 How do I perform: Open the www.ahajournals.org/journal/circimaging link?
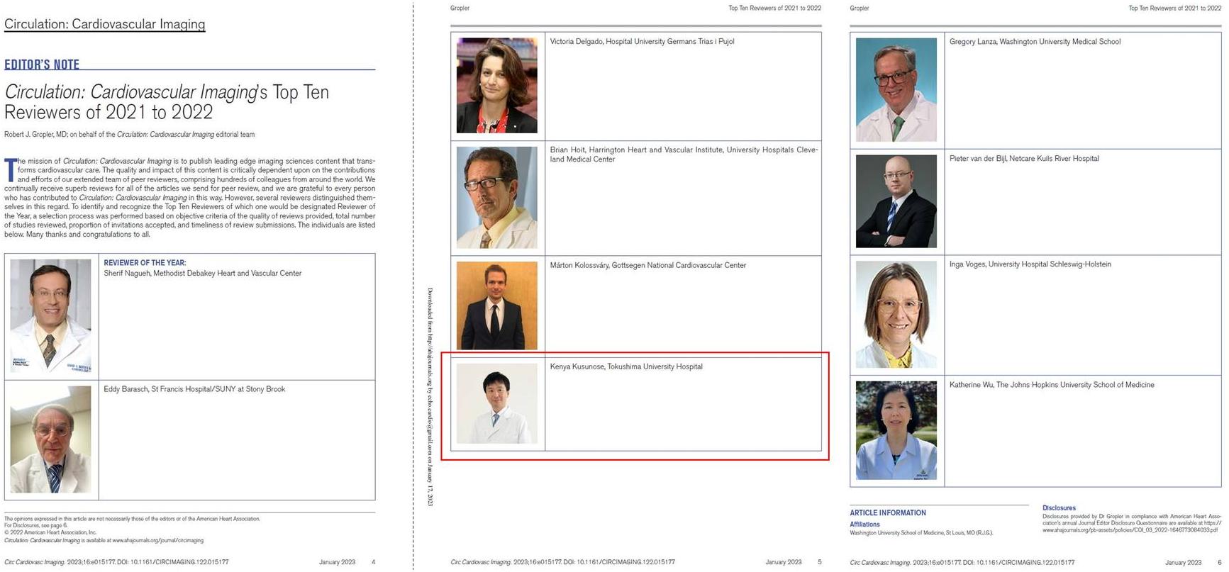158,540
